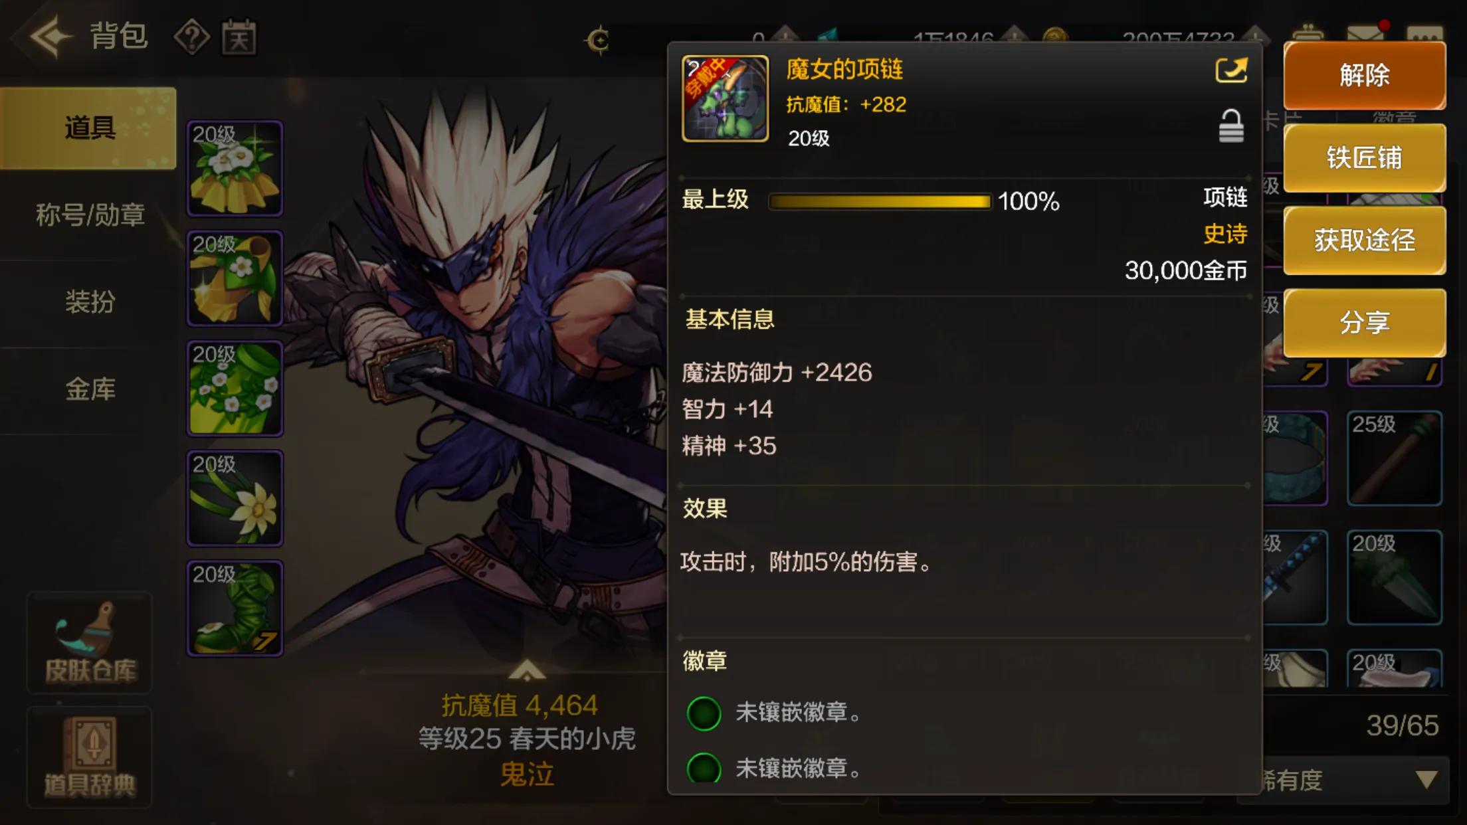Select the 魔女的项链 item icon

(725, 98)
